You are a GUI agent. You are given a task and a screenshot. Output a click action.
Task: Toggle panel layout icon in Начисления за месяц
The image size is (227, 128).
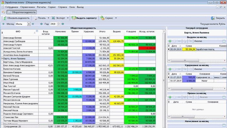pos(224,125)
